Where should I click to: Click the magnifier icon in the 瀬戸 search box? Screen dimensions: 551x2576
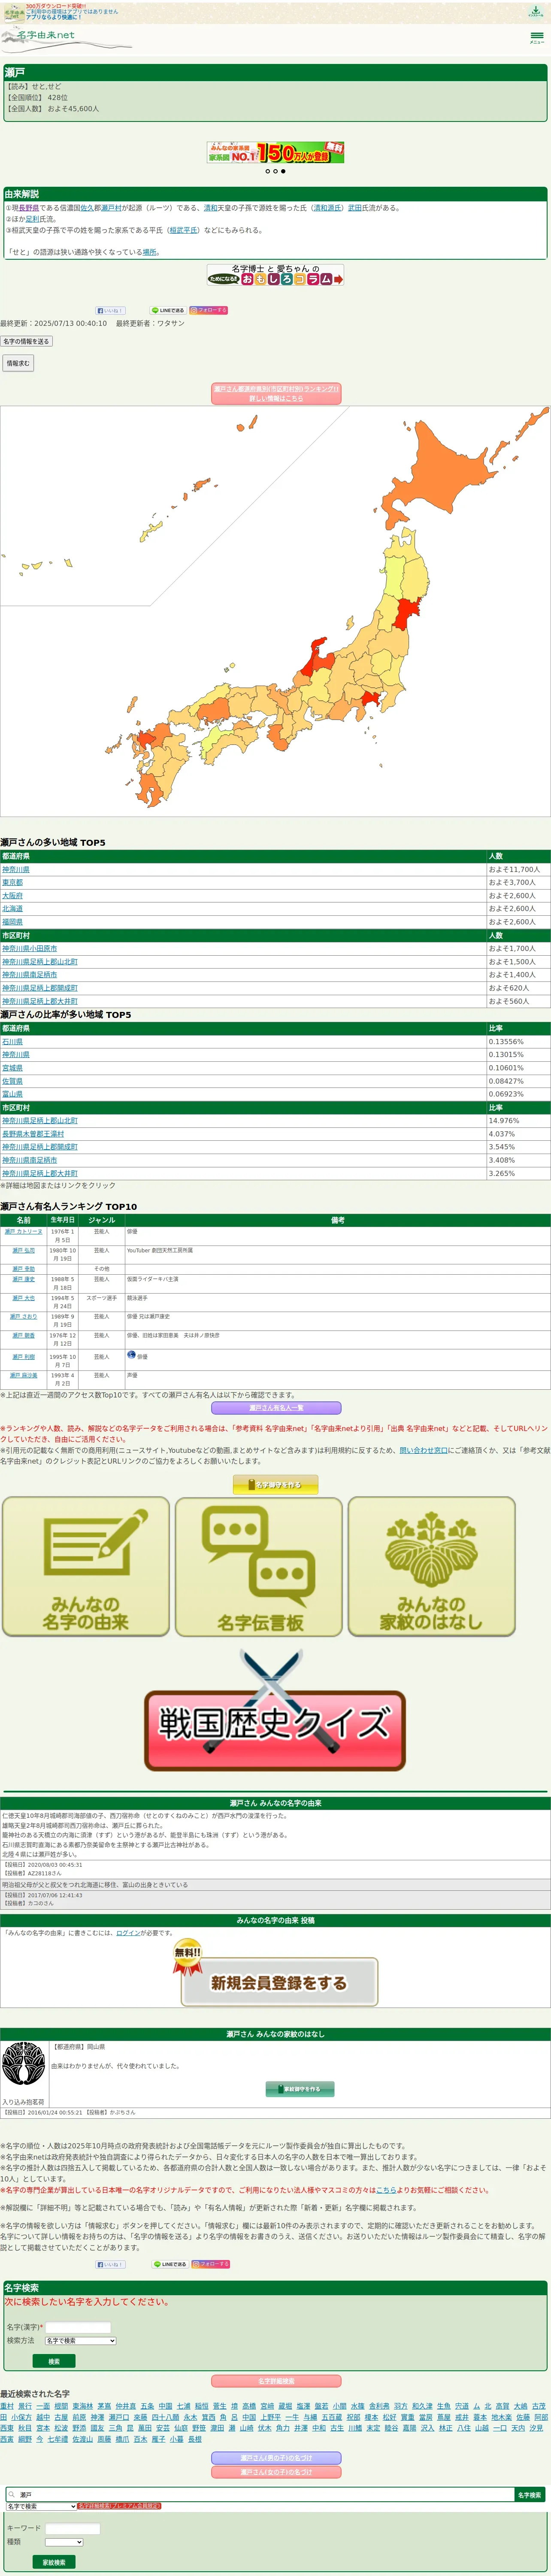pyautogui.click(x=13, y=2494)
